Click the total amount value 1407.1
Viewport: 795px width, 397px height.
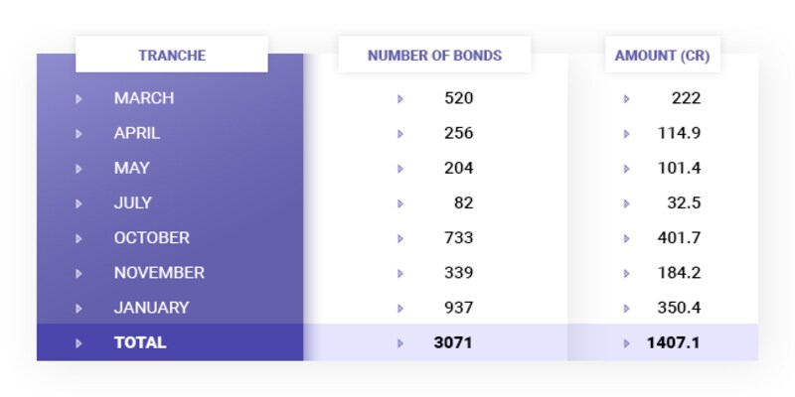674,342
